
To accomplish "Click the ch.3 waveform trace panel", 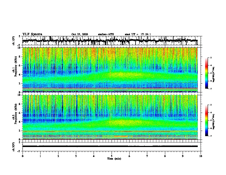I will 112,147.
